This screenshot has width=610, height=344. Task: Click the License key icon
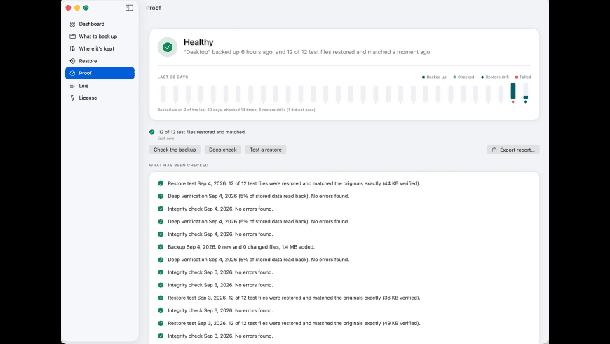72,98
